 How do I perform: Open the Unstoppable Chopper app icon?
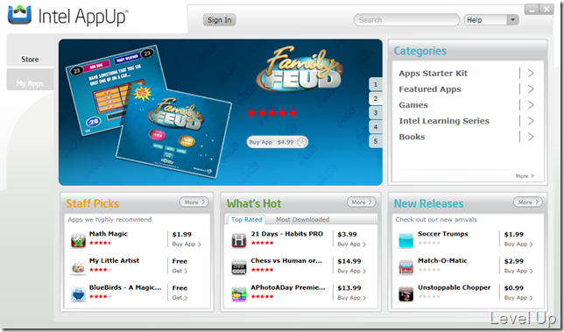[x=406, y=293]
